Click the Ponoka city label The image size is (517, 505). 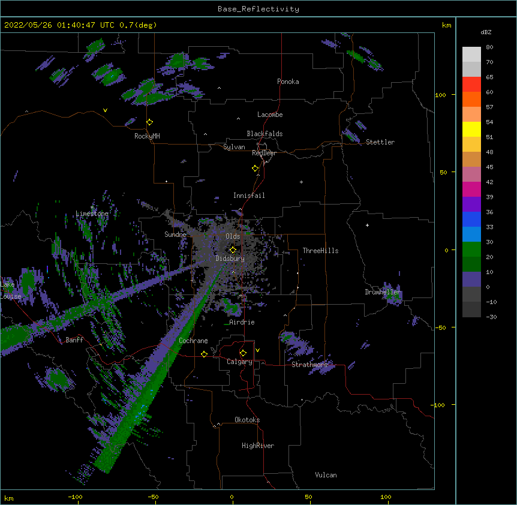tap(288, 82)
